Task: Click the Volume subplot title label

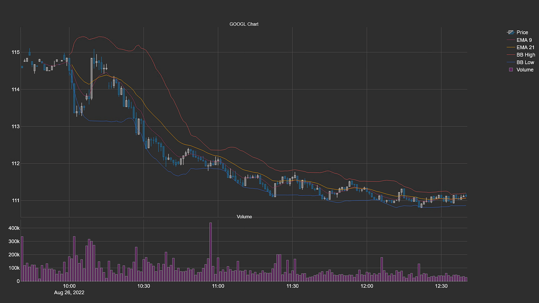Action: [244, 216]
